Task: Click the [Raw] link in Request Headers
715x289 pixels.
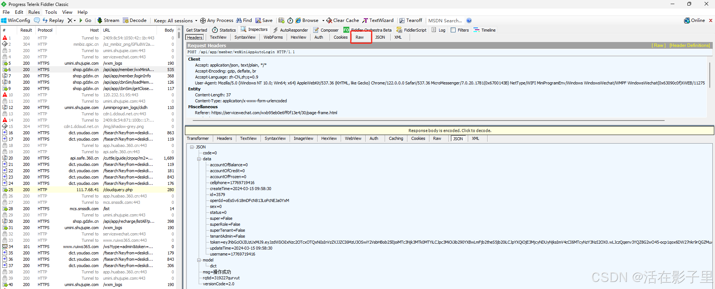Action: click(x=659, y=45)
